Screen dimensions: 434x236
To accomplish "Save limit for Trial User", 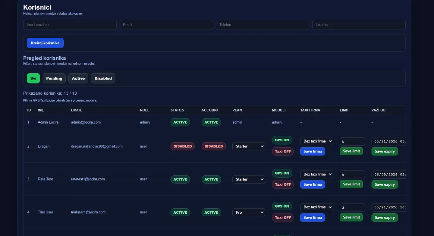I will coord(351,217).
